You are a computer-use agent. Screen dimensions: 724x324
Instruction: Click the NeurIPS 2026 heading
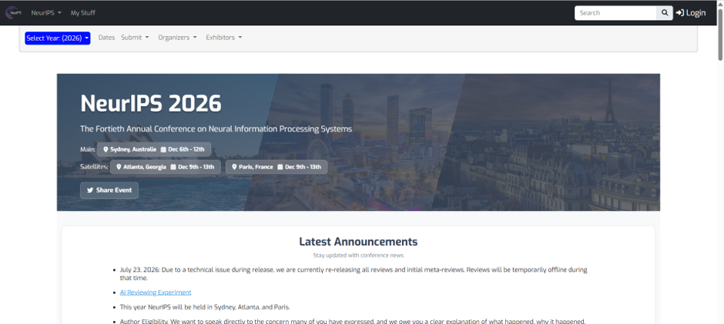point(151,103)
